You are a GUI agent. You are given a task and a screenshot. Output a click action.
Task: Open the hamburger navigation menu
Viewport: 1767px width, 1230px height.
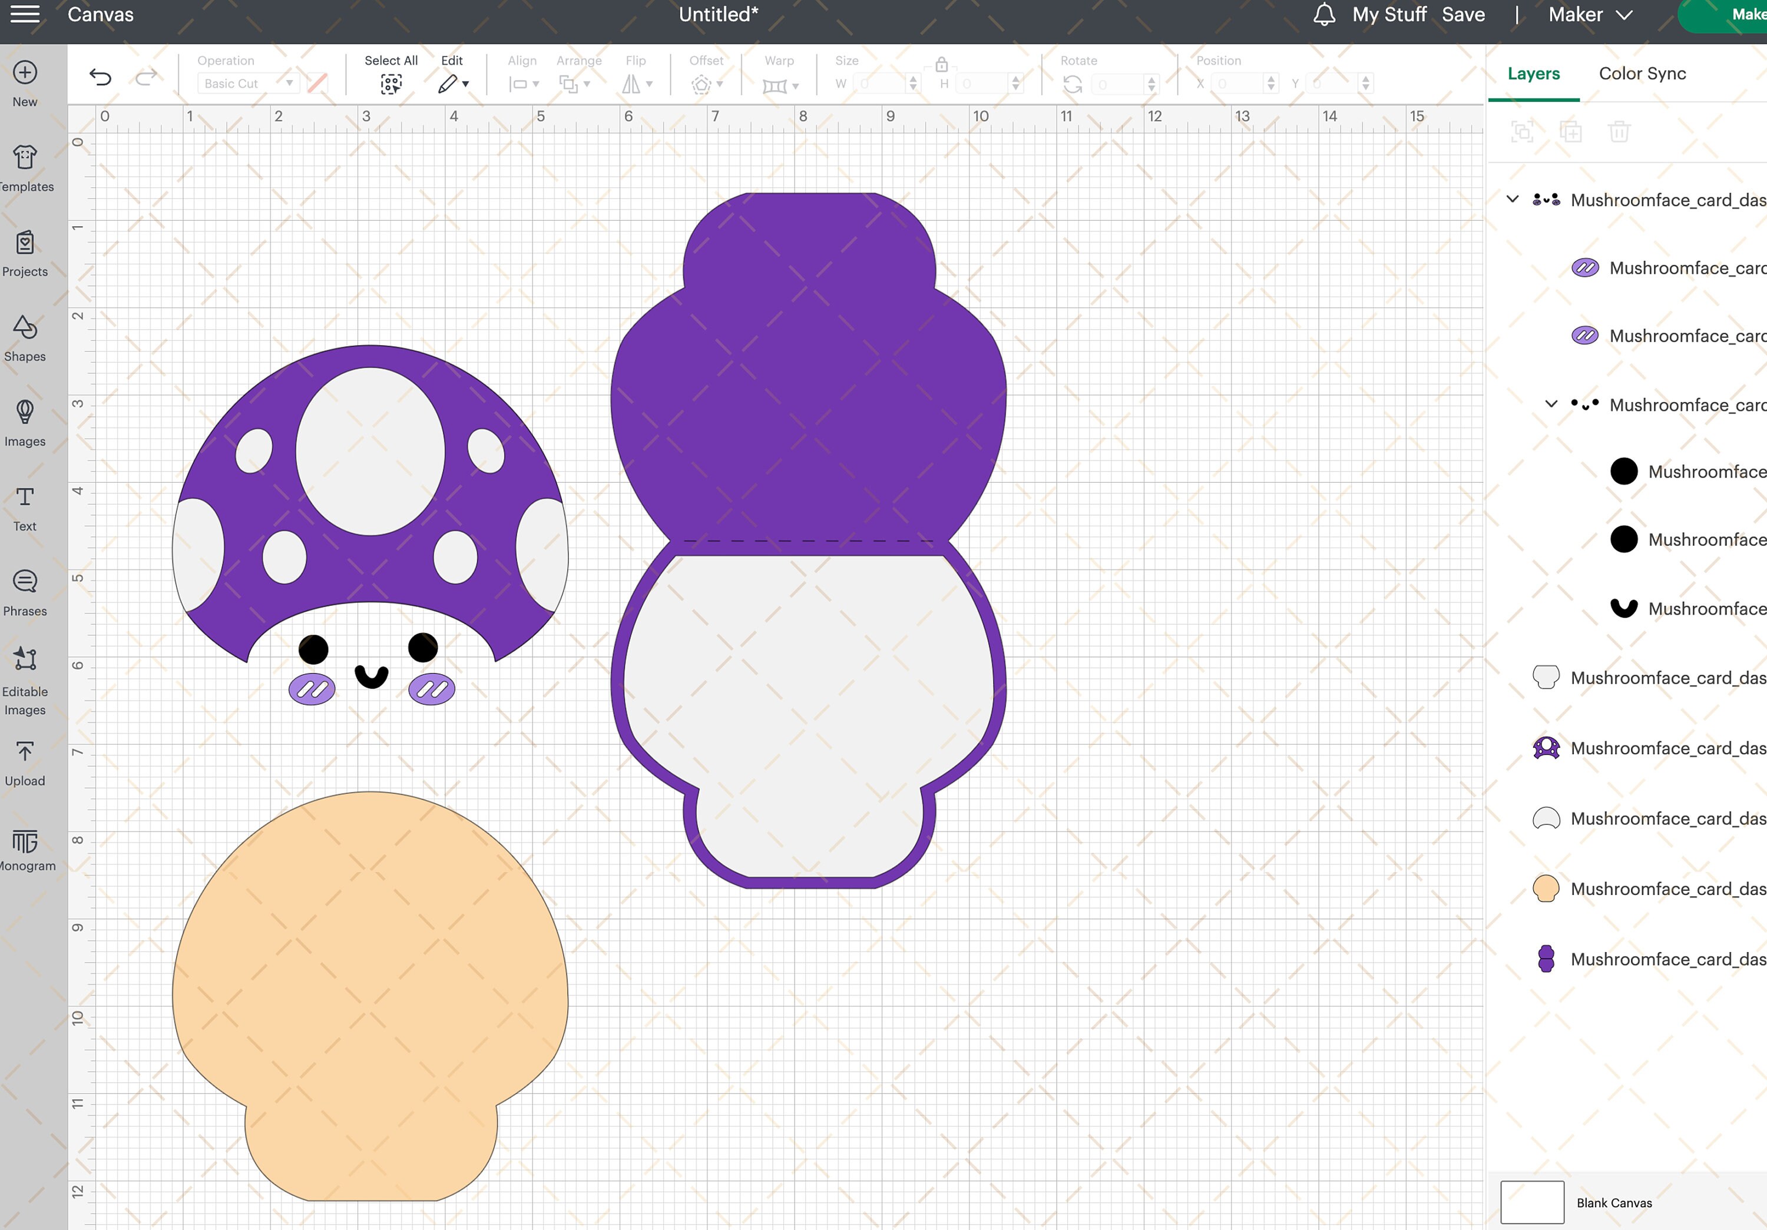pyautogui.click(x=25, y=14)
